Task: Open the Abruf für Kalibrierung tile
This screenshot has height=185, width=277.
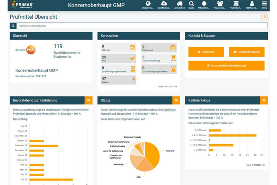Action: pos(159,58)
